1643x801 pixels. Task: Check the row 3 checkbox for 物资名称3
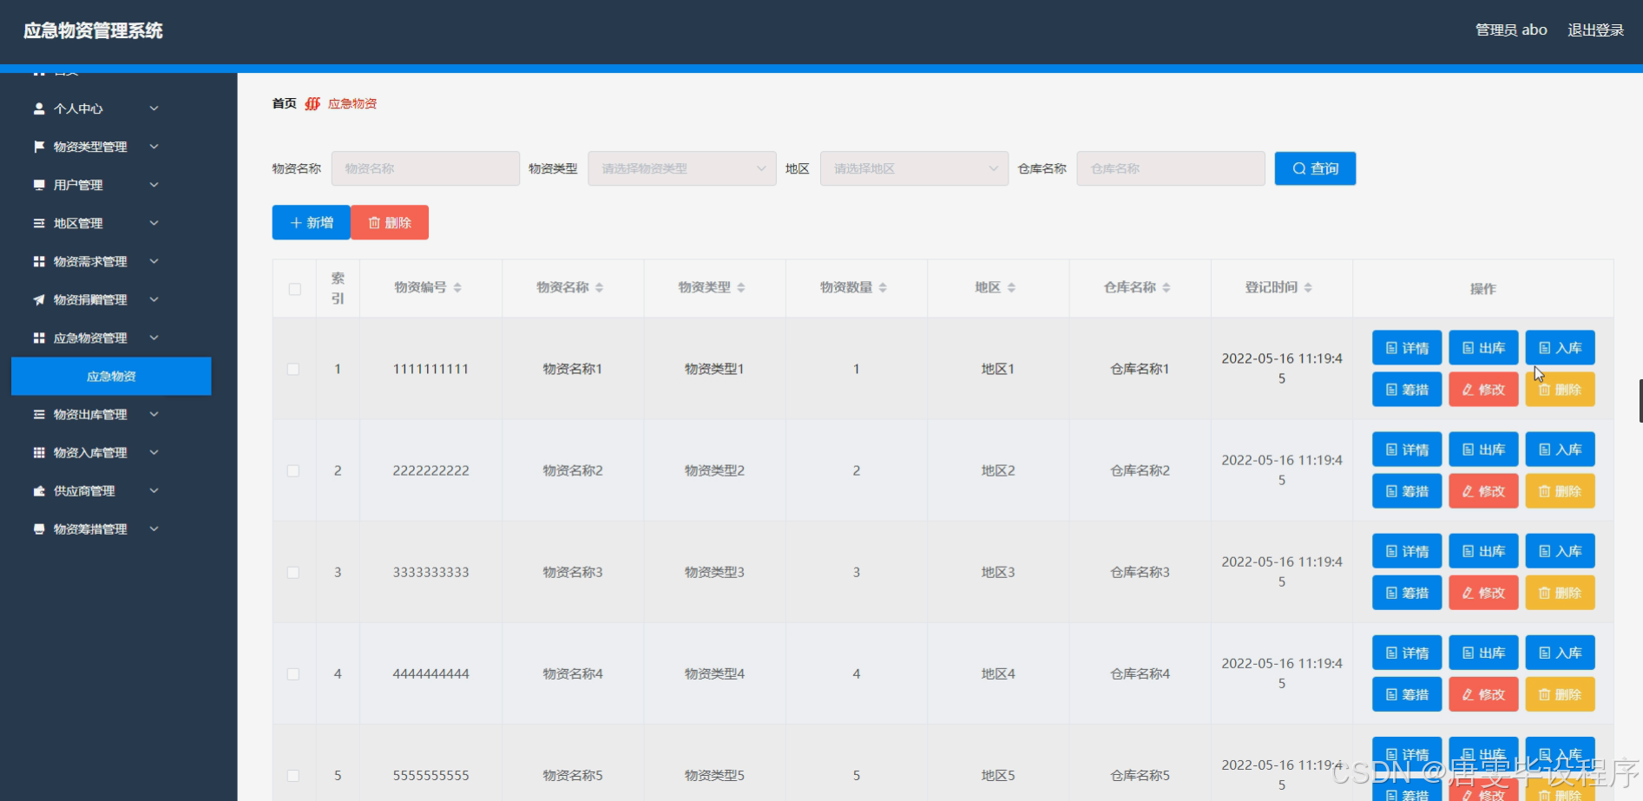[x=293, y=572]
